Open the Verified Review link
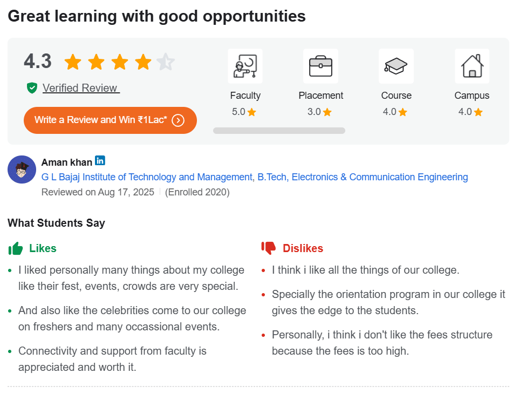The height and width of the screenshot is (400, 519). coord(80,88)
